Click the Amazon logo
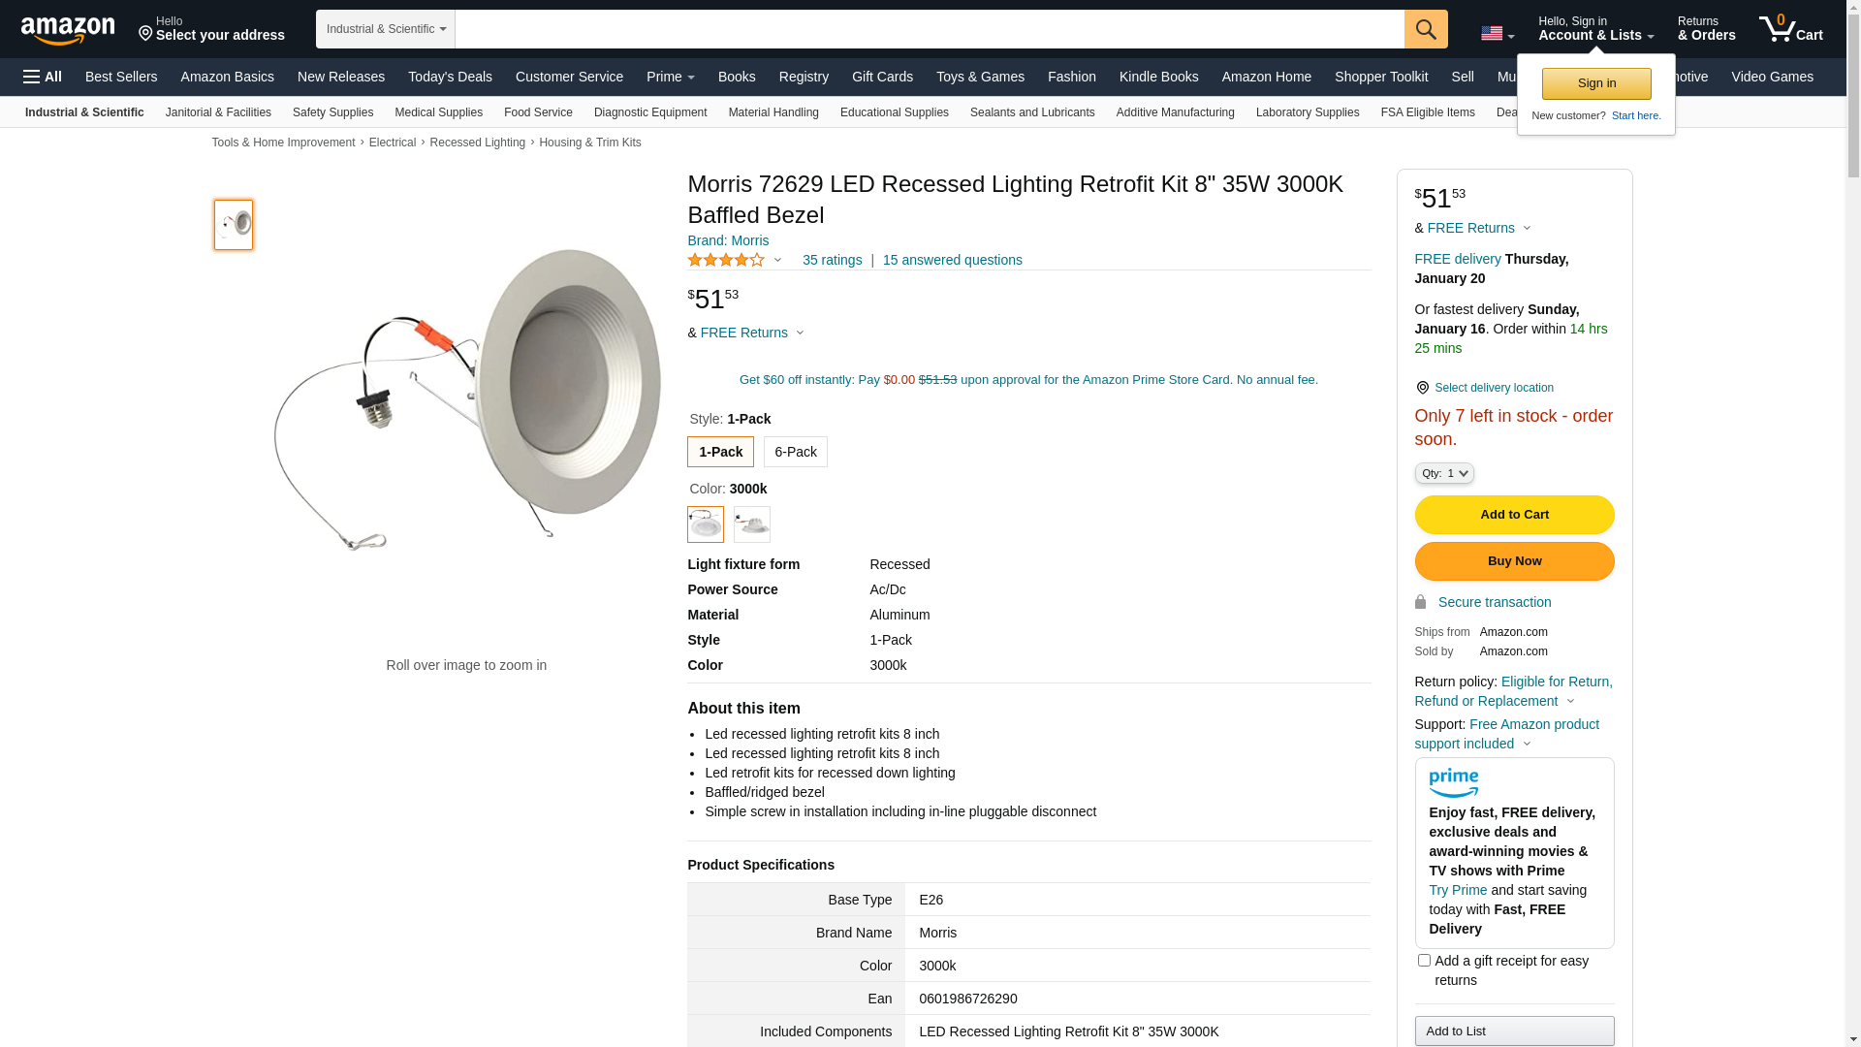The height and width of the screenshot is (1047, 1861). tap(68, 30)
